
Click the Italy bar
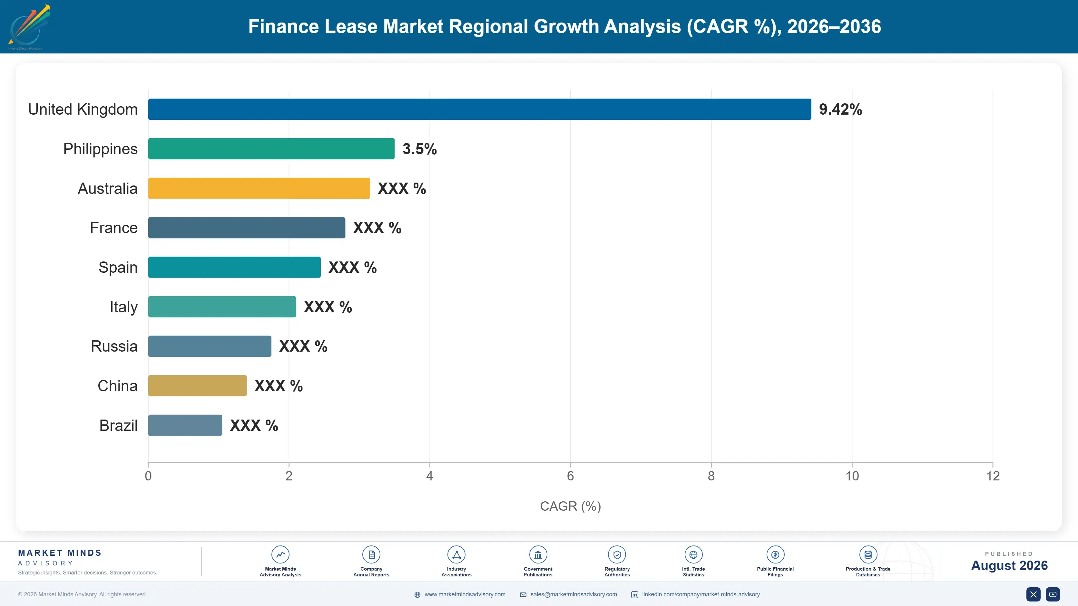coord(222,307)
